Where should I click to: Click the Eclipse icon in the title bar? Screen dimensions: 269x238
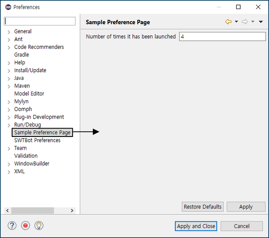pyautogui.click(x=8, y=7)
